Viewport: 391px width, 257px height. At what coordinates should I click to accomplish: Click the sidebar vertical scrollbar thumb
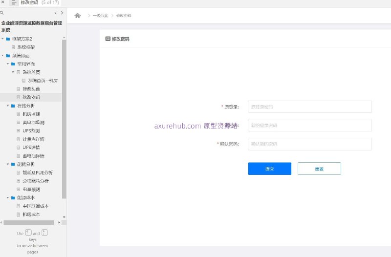(x=64, y=119)
